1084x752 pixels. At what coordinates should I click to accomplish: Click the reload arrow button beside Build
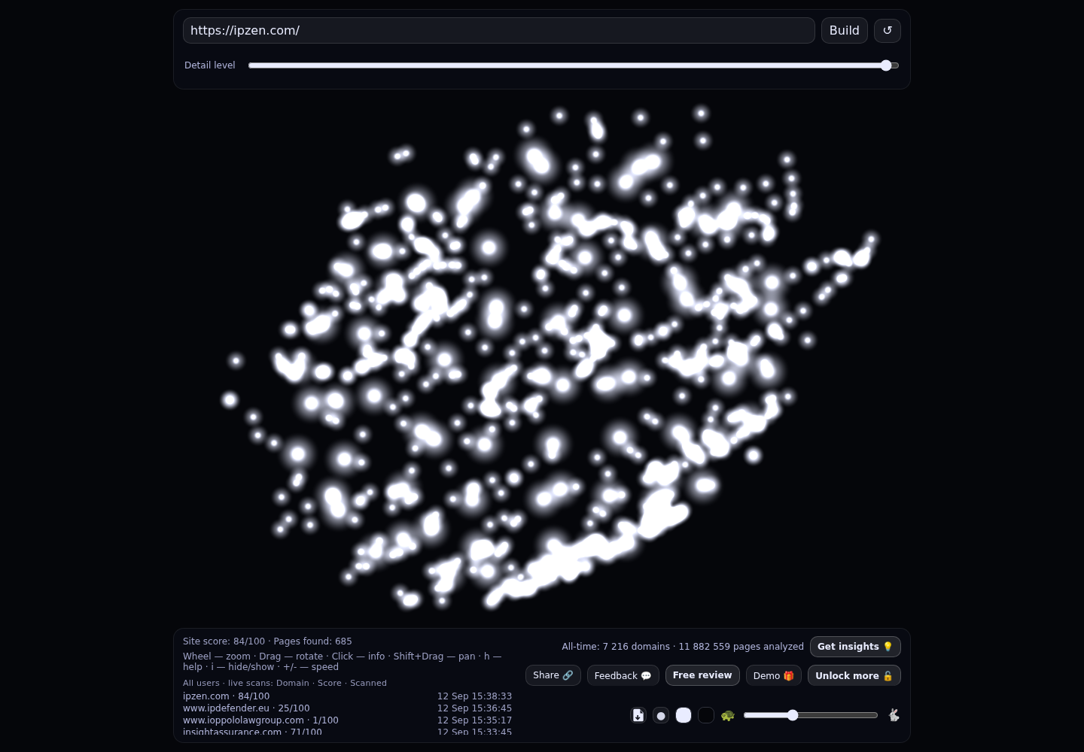(x=888, y=31)
